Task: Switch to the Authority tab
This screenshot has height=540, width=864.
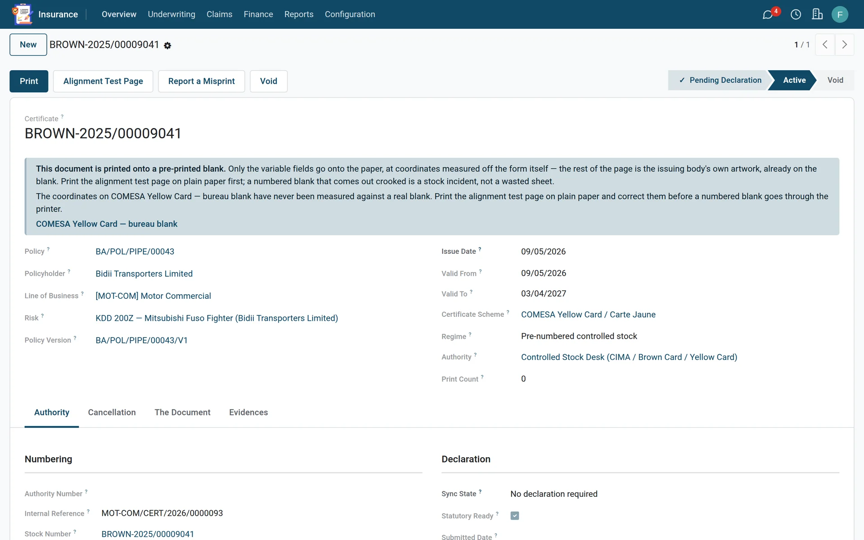Action: click(x=52, y=412)
